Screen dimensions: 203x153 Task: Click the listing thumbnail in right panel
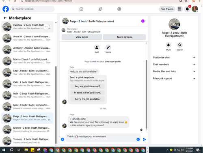(x=174, y=24)
